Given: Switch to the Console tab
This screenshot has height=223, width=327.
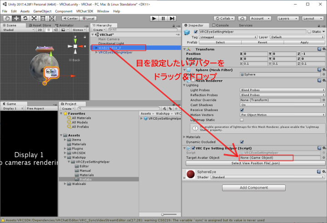Looking at the screenshot, I should 220,25.
